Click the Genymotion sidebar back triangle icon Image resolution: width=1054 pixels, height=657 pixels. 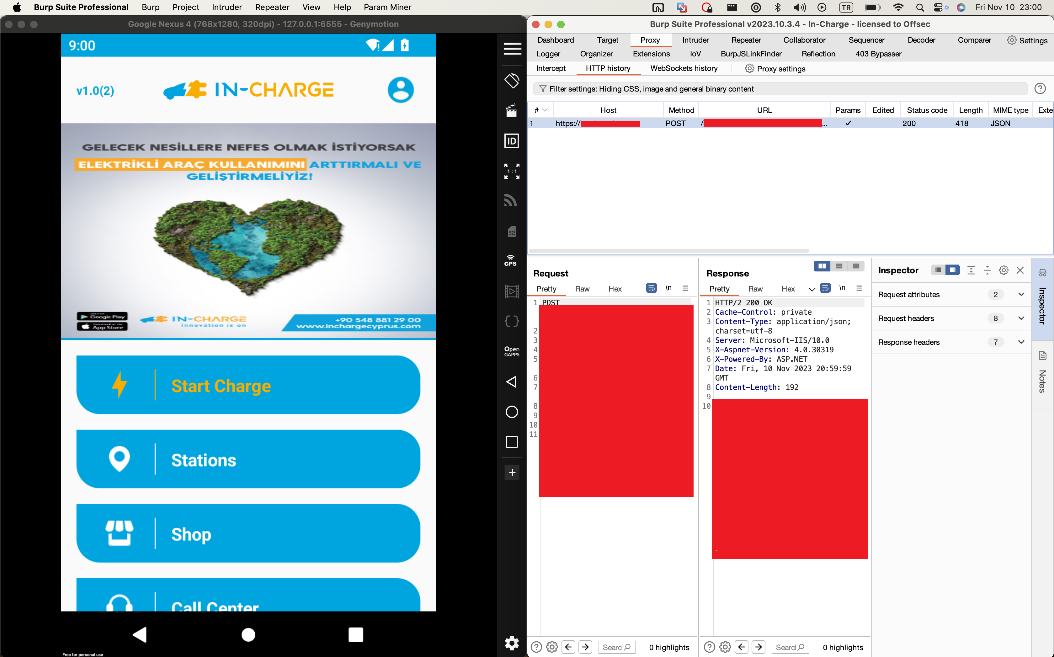[x=512, y=381]
